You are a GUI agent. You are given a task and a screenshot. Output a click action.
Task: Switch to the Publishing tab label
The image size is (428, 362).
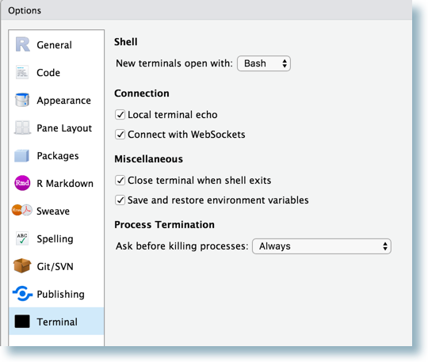click(x=60, y=294)
